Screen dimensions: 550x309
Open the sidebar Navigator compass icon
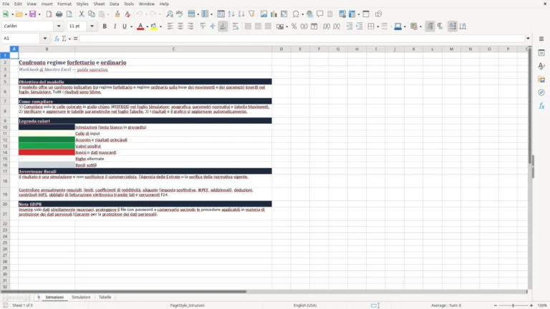[541, 92]
